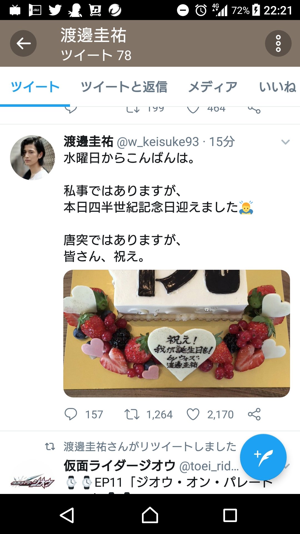Open the いいね tab
This screenshot has width=300, height=534.
[277, 87]
